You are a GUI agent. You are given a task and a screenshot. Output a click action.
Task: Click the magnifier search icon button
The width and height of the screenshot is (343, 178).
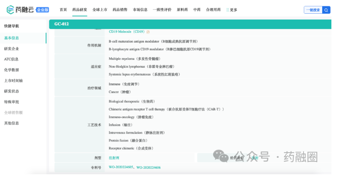[x=326, y=10]
